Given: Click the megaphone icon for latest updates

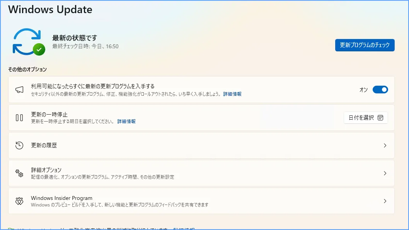Looking at the screenshot, I should point(19,90).
